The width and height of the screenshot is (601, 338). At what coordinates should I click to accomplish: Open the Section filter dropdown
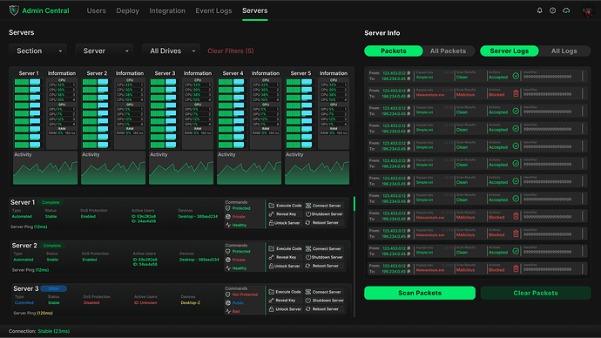(x=37, y=51)
